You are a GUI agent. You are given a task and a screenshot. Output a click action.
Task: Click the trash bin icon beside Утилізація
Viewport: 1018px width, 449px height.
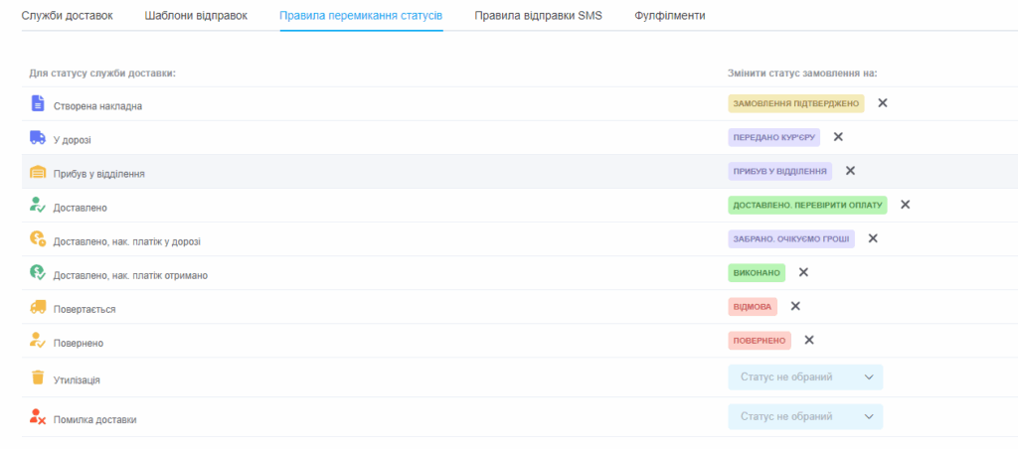pyautogui.click(x=39, y=376)
